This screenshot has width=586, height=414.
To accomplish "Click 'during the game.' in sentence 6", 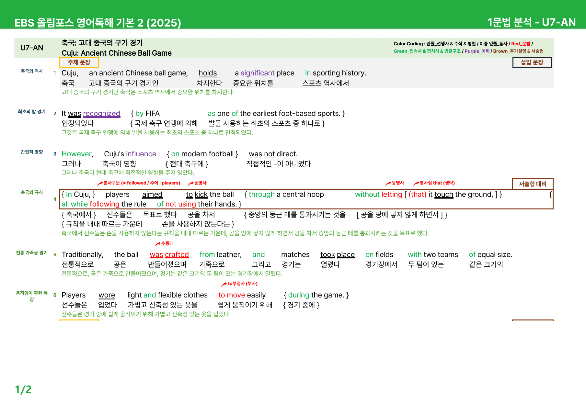I will coord(316,295).
